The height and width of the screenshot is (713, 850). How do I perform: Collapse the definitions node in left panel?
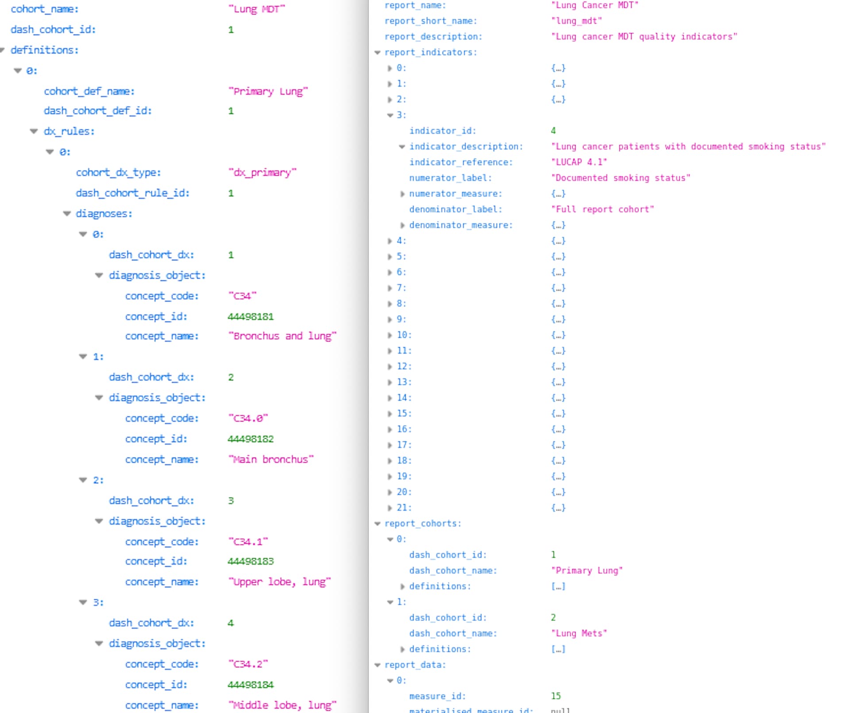(x=3, y=50)
